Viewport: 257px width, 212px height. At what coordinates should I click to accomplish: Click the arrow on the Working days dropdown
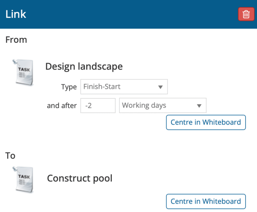(x=199, y=106)
